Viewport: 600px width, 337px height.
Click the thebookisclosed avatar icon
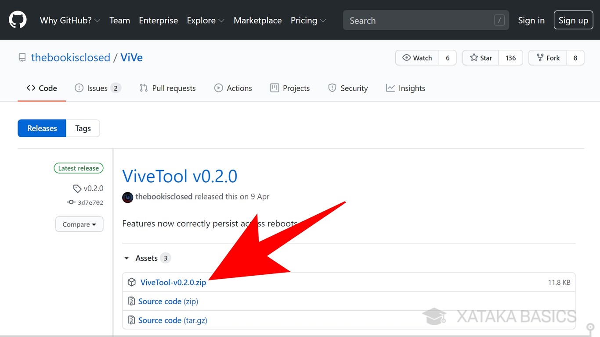pos(127,197)
